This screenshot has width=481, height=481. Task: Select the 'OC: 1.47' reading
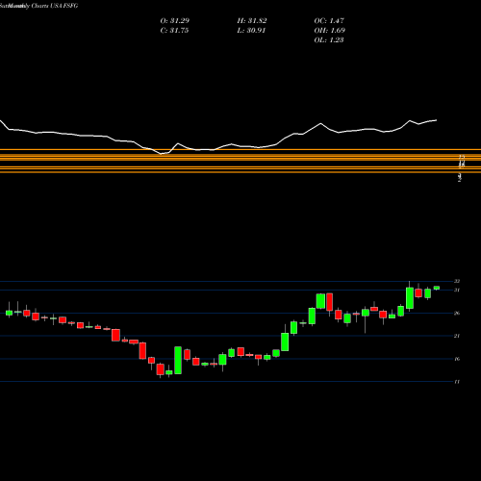tap(329, 20)
